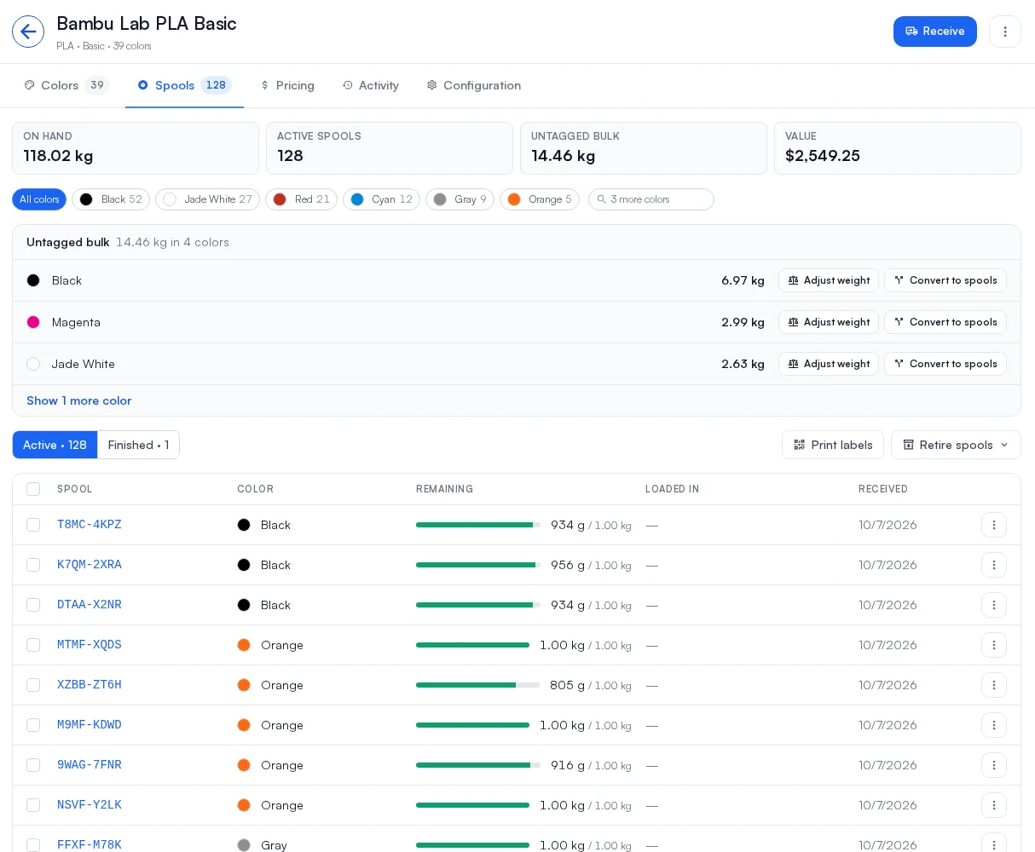Screen dimensions: 1035x852
Task: Open row menu for spool XZBB-ZT6H
Action: tap(994, 685)
